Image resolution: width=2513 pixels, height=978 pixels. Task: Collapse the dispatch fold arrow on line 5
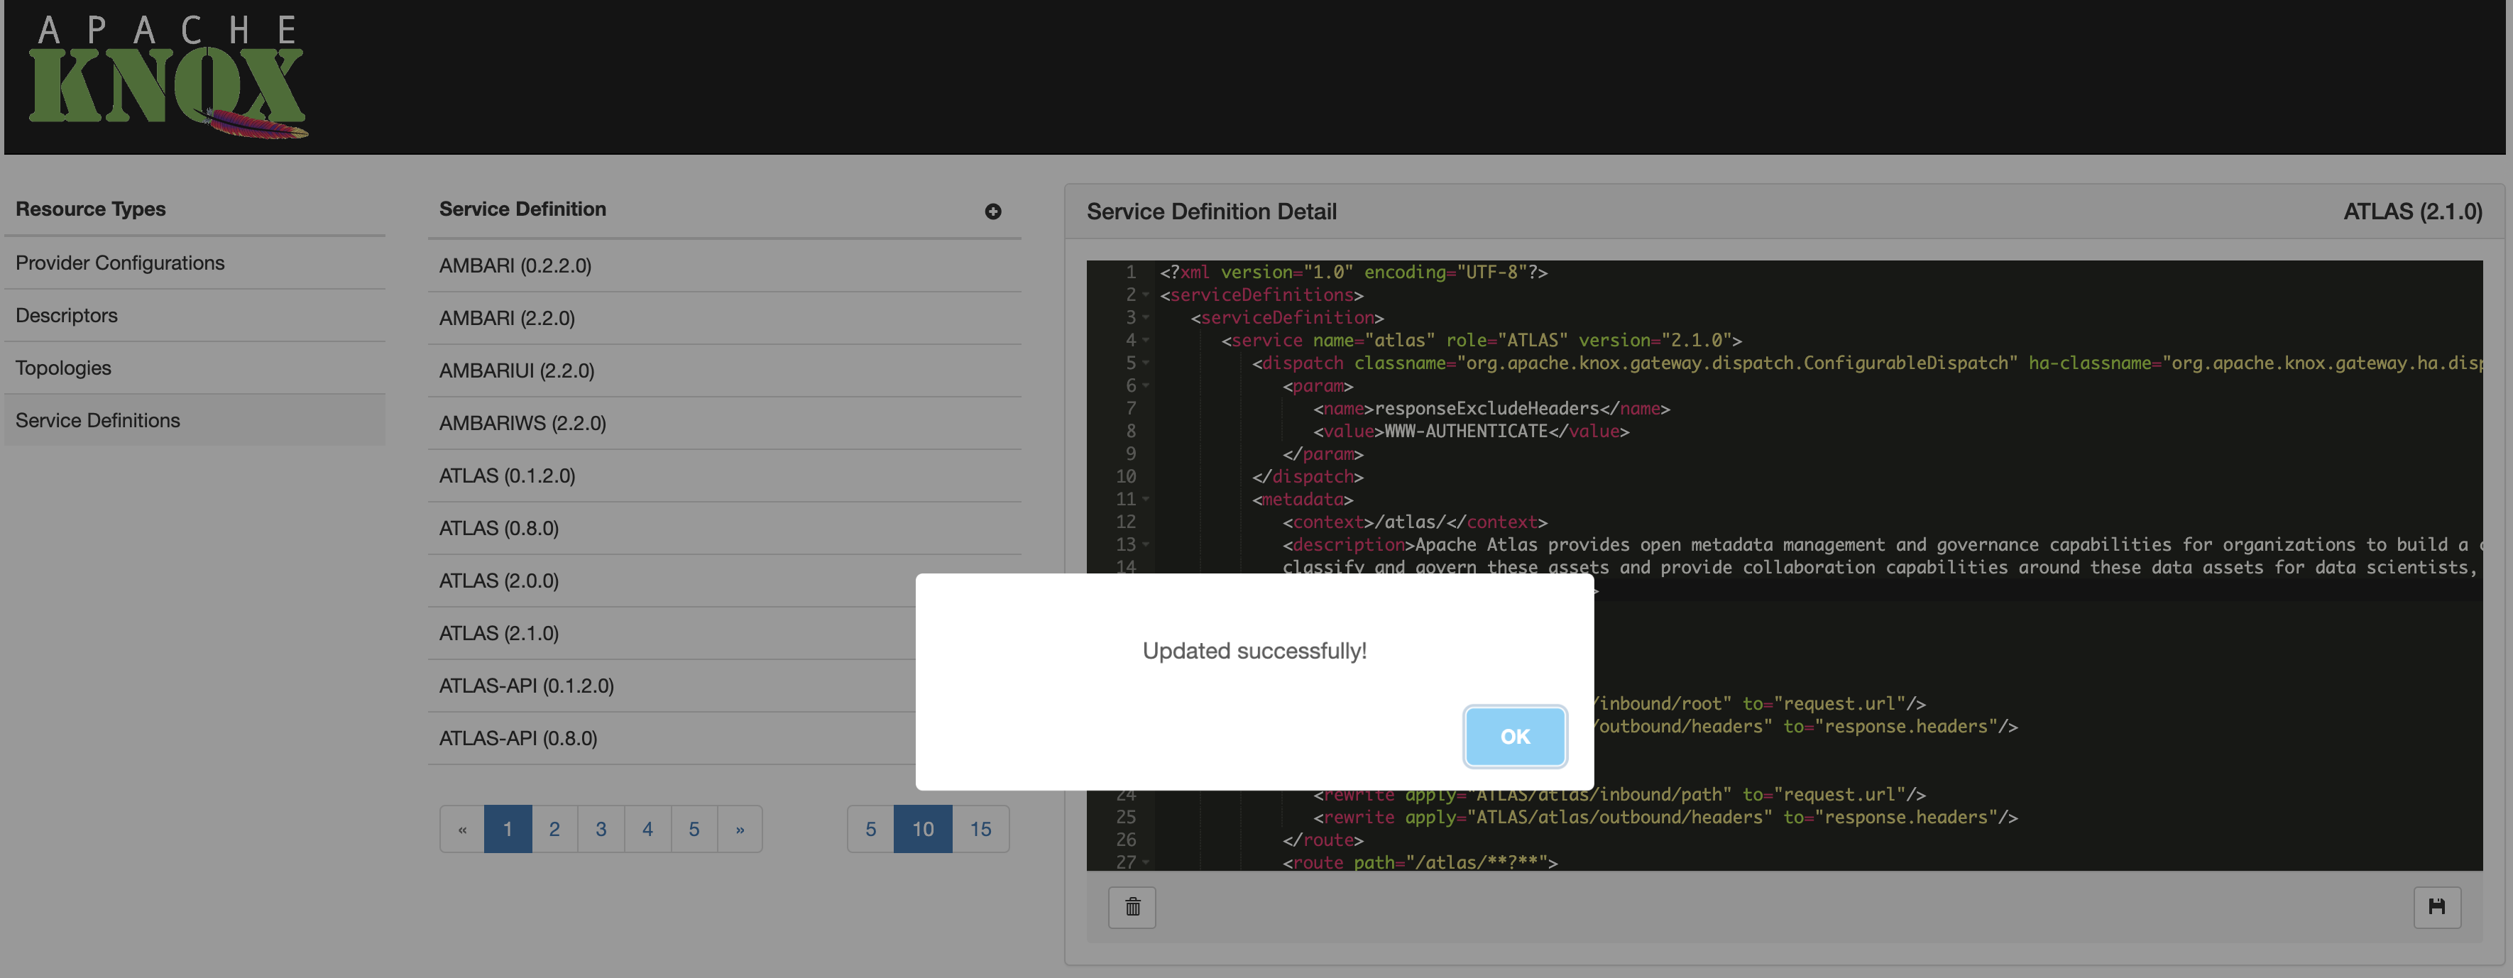(1146, 363)
